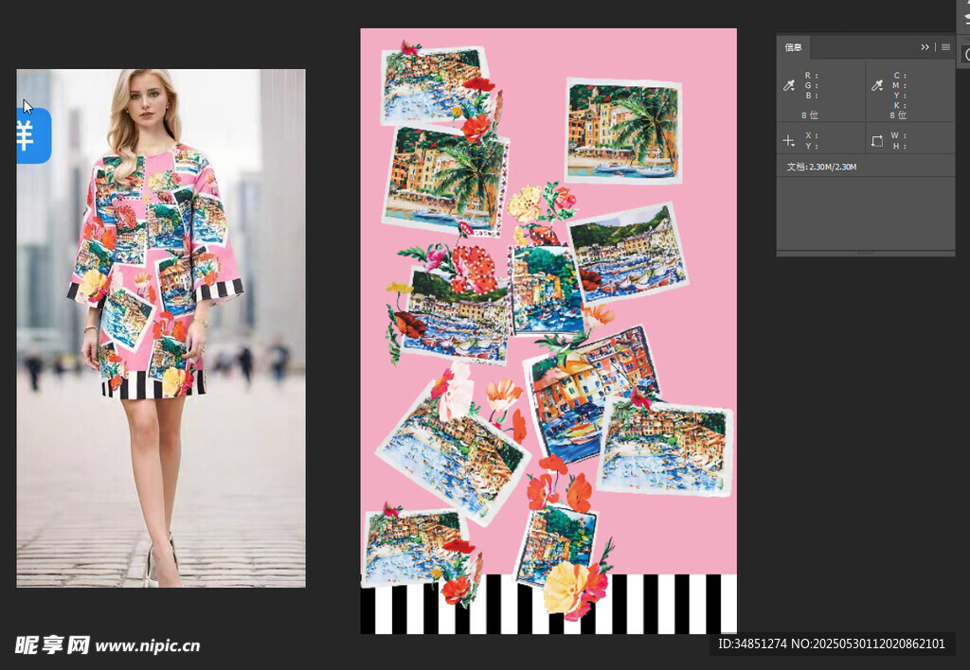Click the 文档:2.30M/2.30M document size readout
The width and height of the screenshot is (970, 670).
click(x=820, y=167)
